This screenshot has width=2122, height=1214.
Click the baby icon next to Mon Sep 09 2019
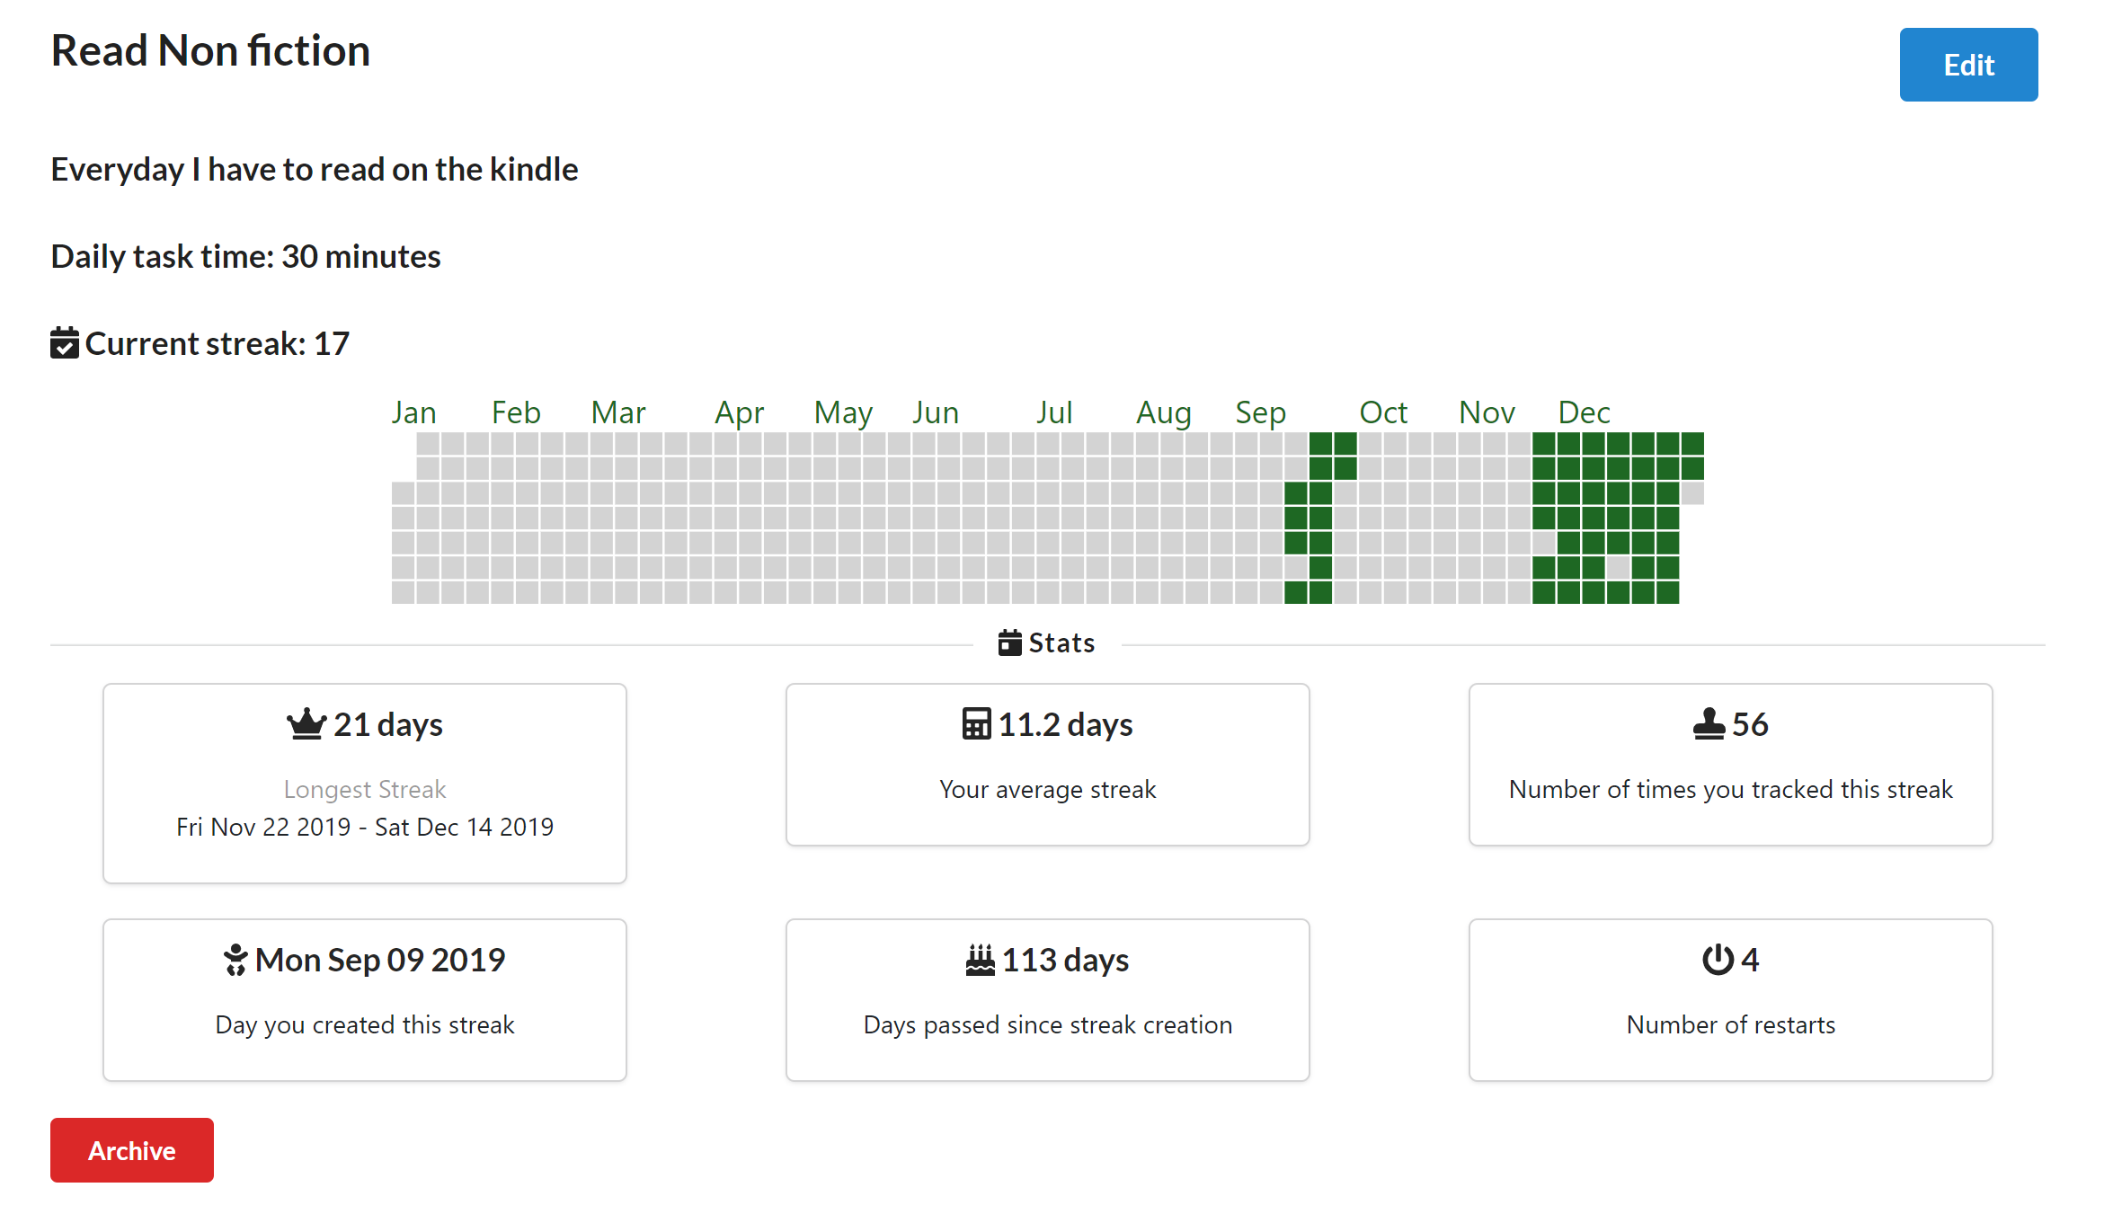(x=235, y=960)
